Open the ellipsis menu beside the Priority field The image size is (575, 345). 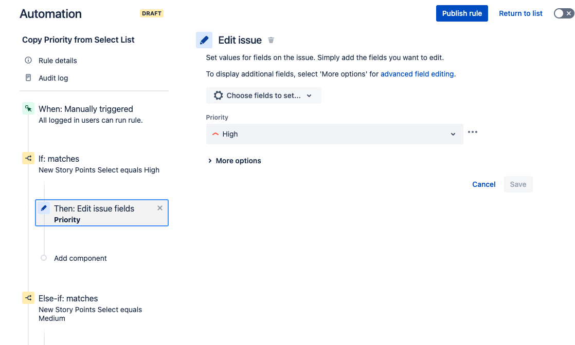click(x=472, y=132)
